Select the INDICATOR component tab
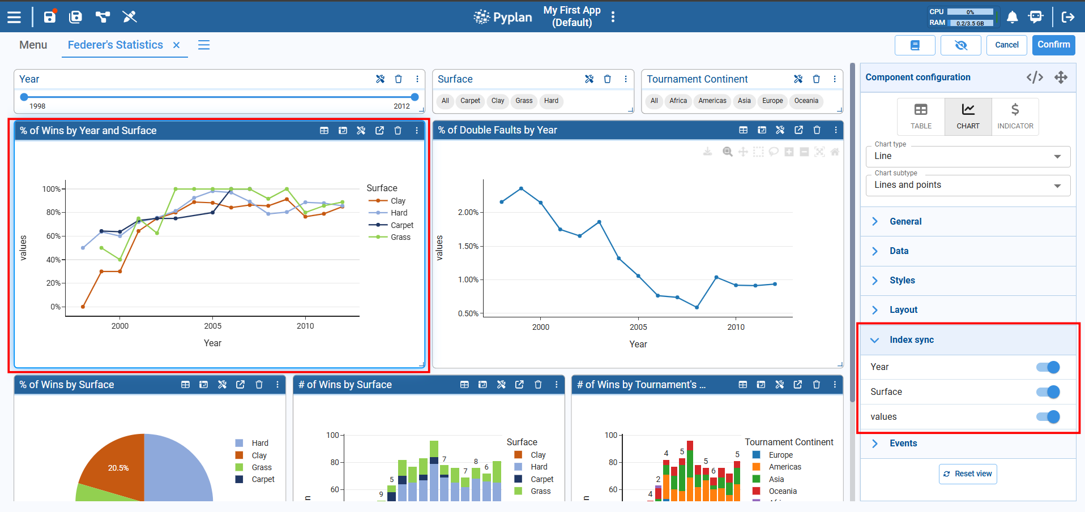The height and width of the screenshot is (512, 1085). [1015, 117]
